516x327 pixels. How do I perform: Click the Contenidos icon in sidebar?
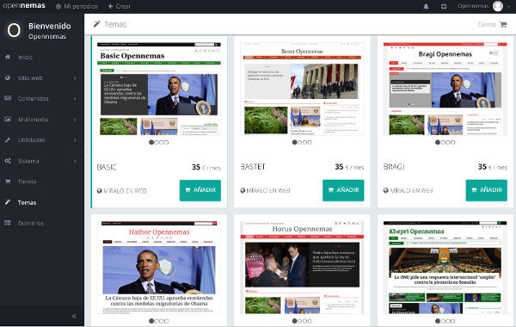(8, 98)
